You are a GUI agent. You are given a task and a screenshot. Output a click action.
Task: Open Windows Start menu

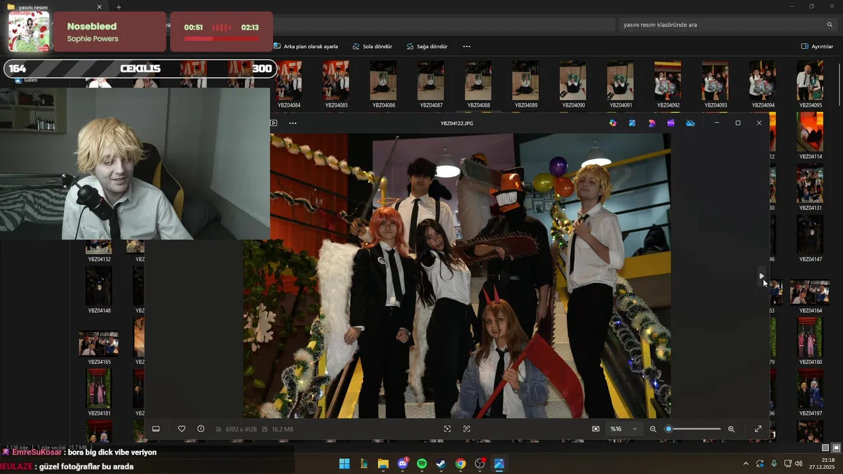click(344, 463)
